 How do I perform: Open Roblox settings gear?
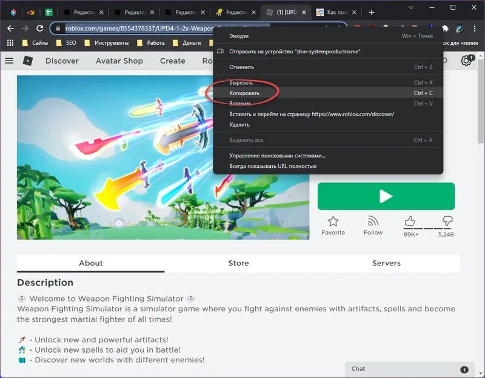466,61
